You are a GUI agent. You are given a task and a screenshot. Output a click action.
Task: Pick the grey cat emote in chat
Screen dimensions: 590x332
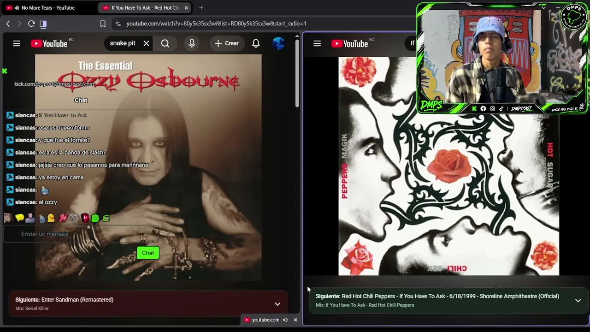pos(74,218)
